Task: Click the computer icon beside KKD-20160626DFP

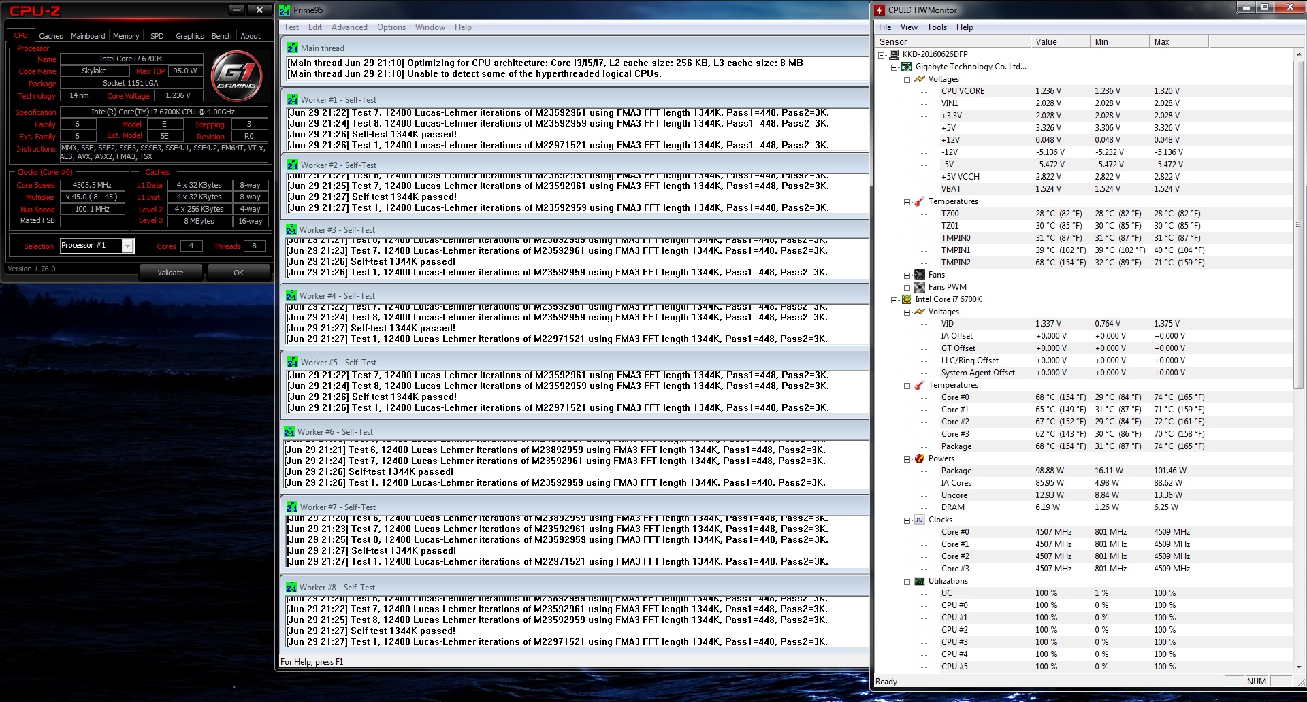Action: coord(894,54)
